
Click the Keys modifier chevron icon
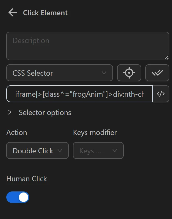click(x=114, y=150)
